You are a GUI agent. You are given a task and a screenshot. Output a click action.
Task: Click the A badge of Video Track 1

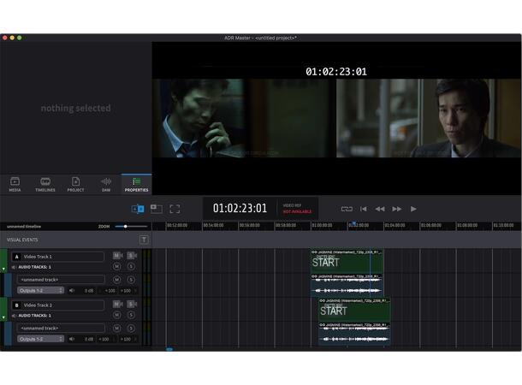tap(16, 257)
